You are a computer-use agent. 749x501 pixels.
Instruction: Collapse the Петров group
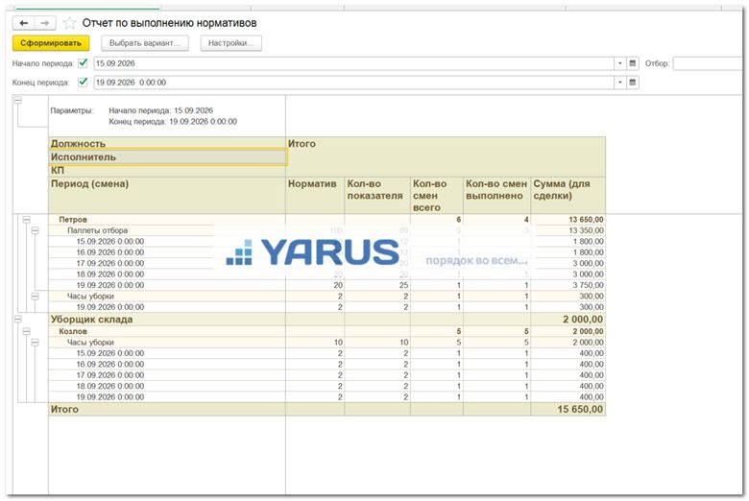click(26, 220)
